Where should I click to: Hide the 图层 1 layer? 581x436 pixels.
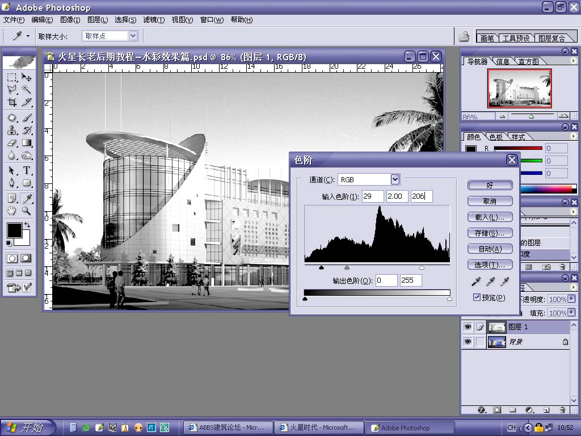point(468,326)
